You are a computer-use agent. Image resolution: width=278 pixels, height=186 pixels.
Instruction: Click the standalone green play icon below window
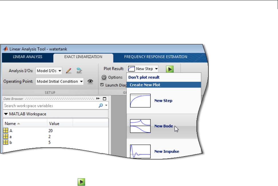[81, 182]
